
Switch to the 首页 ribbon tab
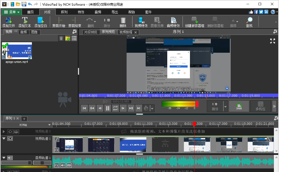tap(30, 12)
